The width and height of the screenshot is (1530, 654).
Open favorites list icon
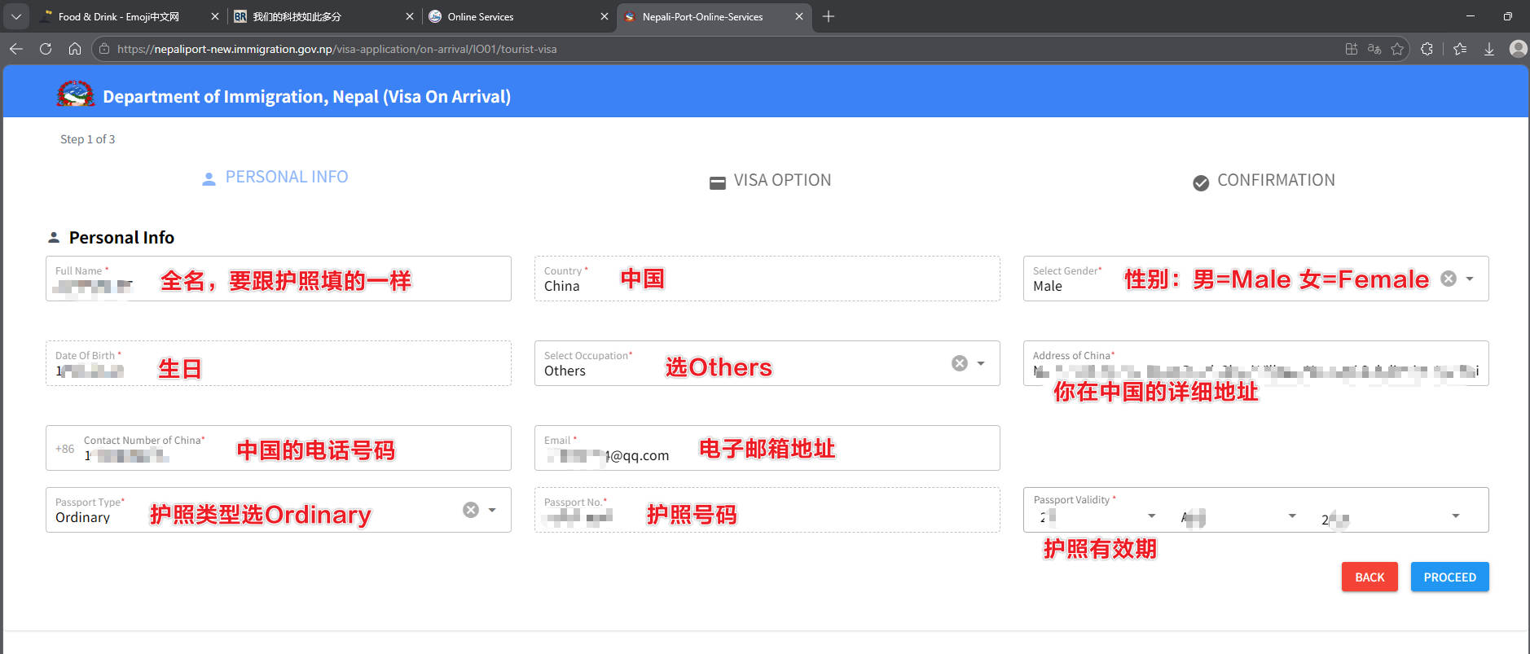[1460, 49]
